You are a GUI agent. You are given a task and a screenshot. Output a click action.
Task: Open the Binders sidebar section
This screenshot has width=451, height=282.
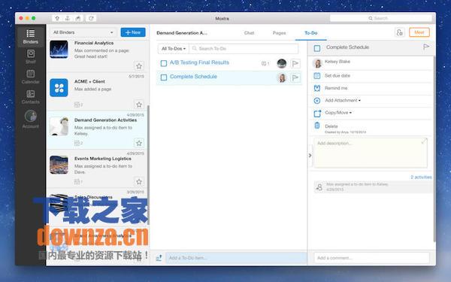pyautogui.click(x=31, y=37)
